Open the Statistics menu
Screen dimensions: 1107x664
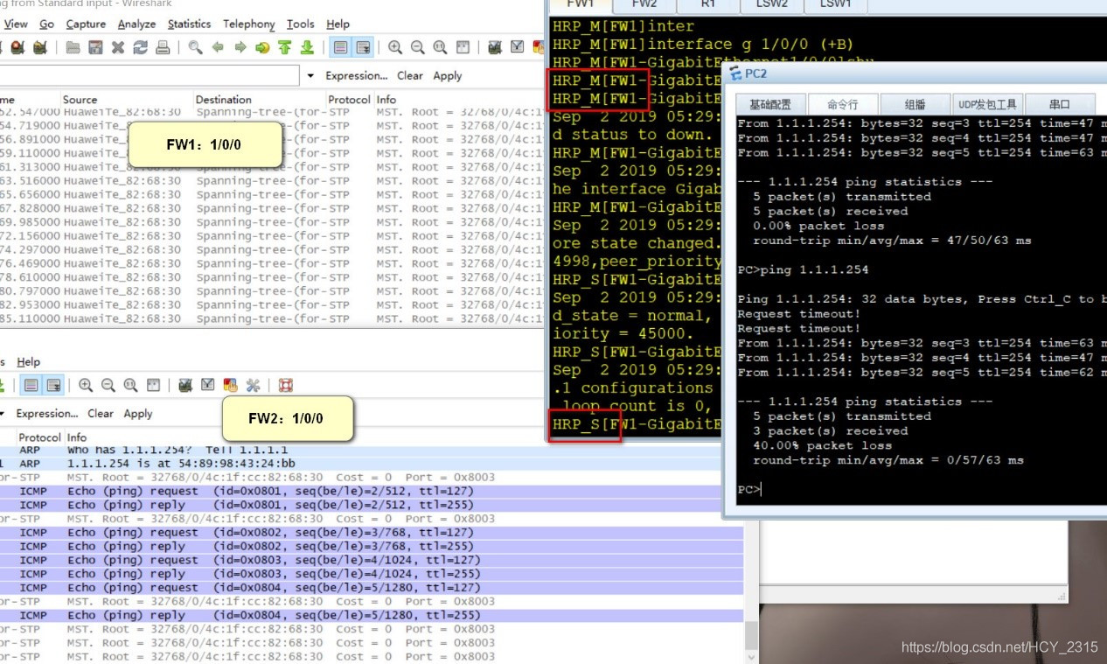[x=189, y=24]
